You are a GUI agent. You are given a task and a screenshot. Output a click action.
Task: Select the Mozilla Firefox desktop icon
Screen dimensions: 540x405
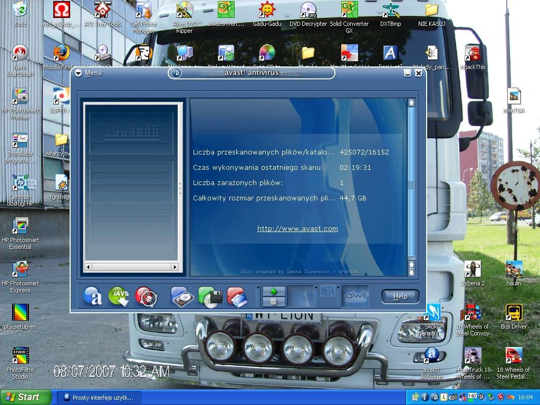click(x=61, y=57)
